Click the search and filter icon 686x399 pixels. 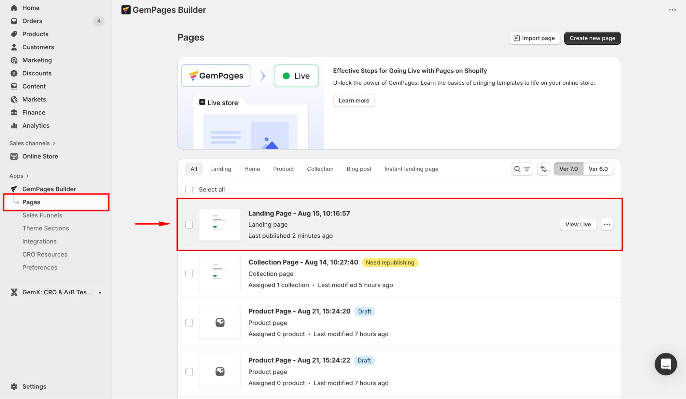click(522, 169)
